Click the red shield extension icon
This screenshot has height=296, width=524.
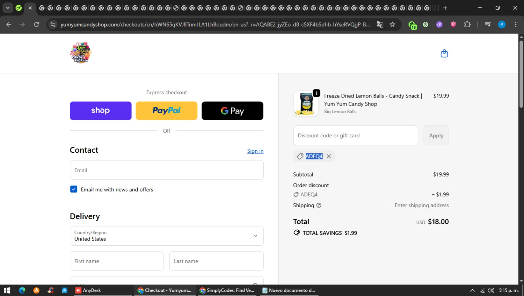click(453, 24)
